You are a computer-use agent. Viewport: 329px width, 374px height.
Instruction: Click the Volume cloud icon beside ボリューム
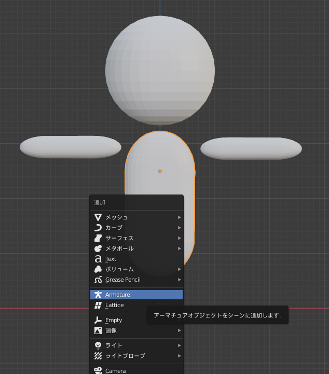pyautogui.click(x=98, y=269)
